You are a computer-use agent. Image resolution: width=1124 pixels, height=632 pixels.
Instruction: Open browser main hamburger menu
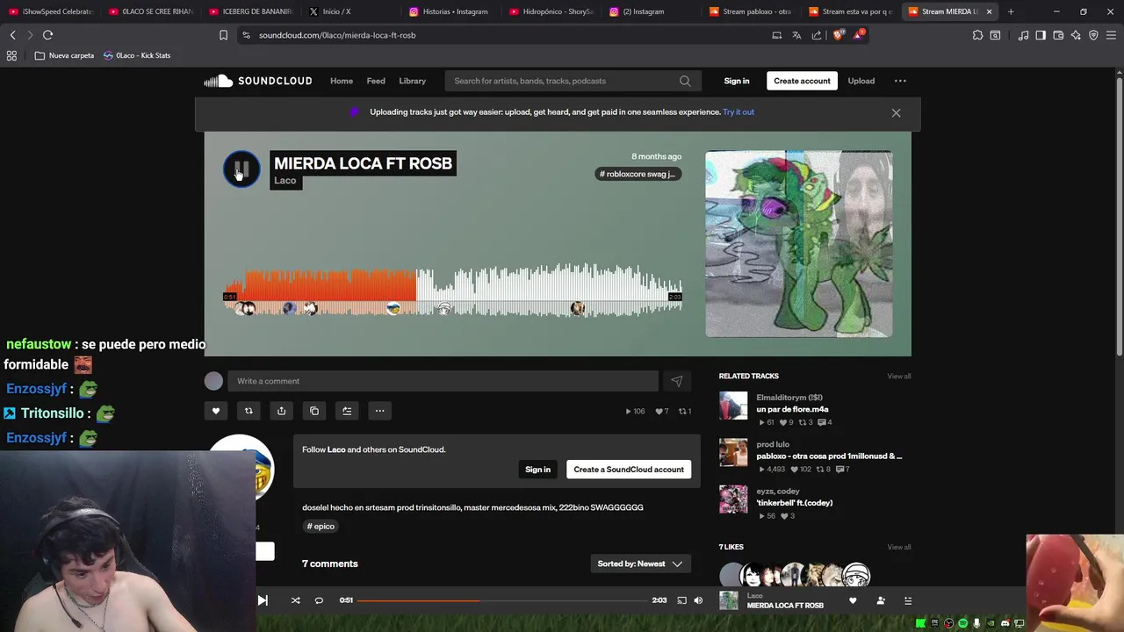tap(1112, 35)
